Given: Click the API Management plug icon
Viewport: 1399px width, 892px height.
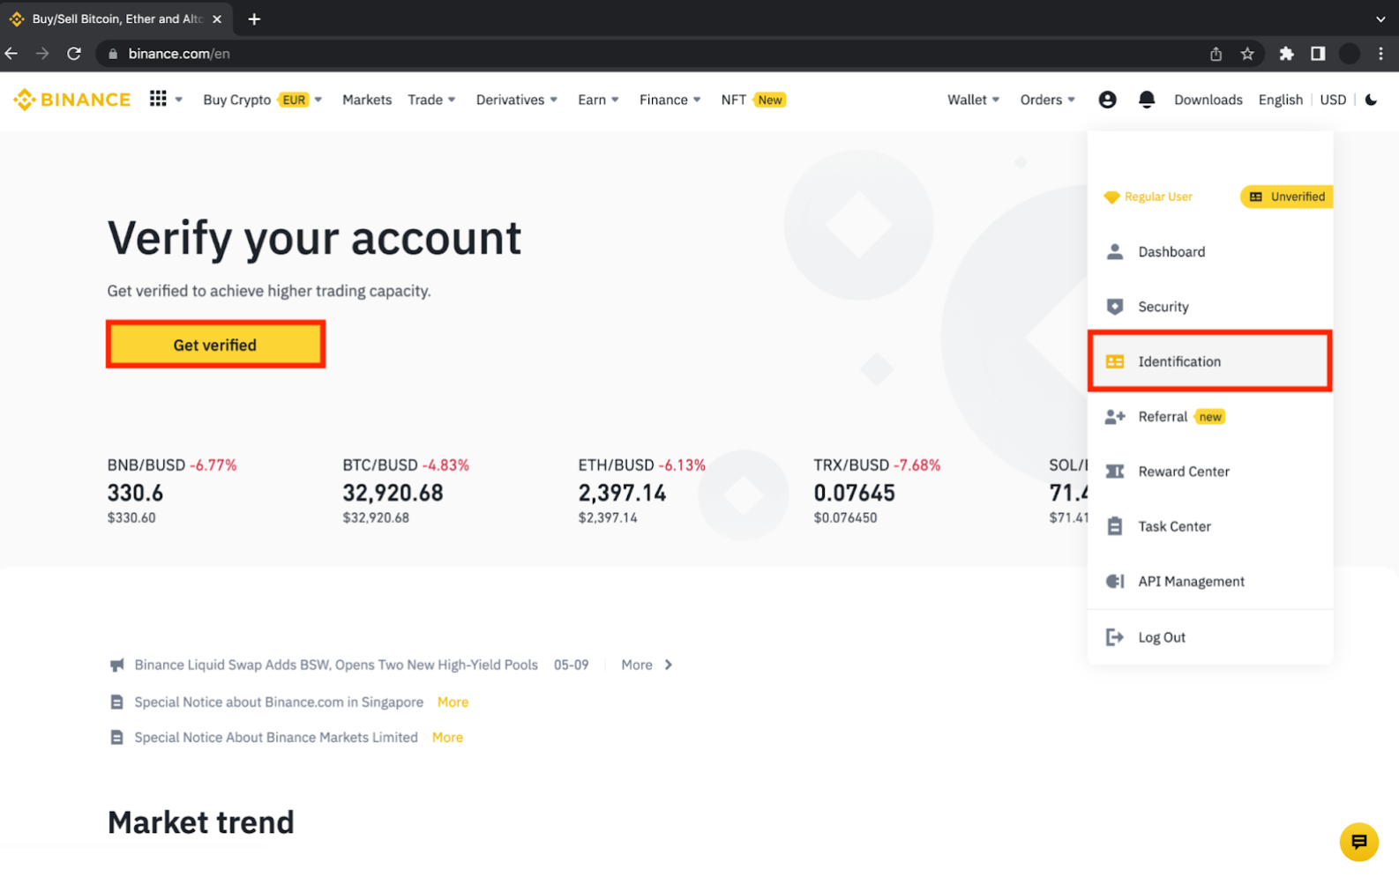Looking at the screenshot, I should [x=1115, y=582].
